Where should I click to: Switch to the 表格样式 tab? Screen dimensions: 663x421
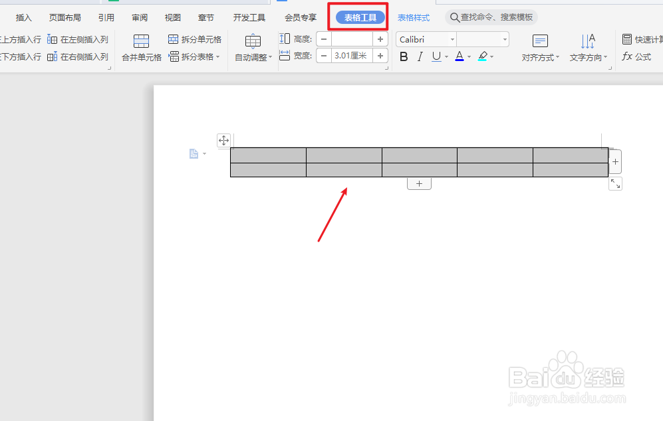tap(412, 17)
